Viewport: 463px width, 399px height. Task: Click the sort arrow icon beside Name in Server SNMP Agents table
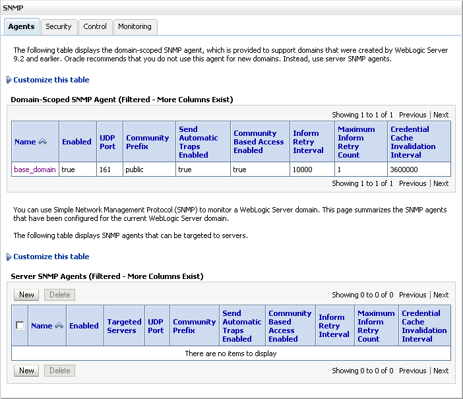(x=59, y=326)
